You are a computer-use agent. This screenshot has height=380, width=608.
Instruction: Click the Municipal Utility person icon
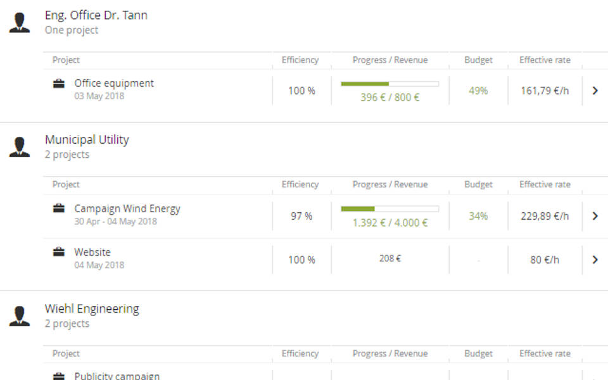coord(20,147)
